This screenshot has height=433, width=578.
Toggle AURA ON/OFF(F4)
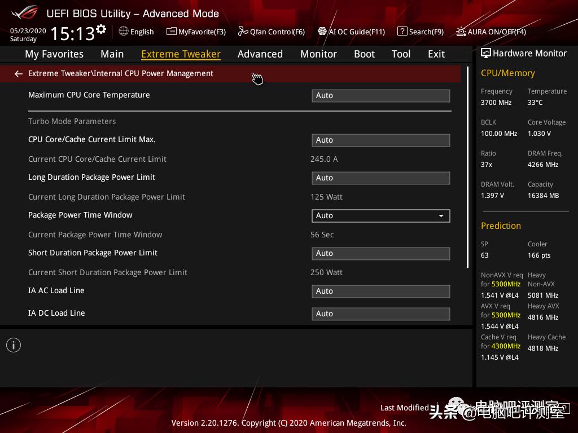tap(491, 32)
